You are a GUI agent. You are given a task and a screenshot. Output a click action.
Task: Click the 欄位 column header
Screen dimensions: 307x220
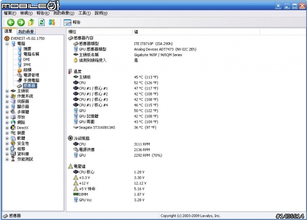pos(99,32)
